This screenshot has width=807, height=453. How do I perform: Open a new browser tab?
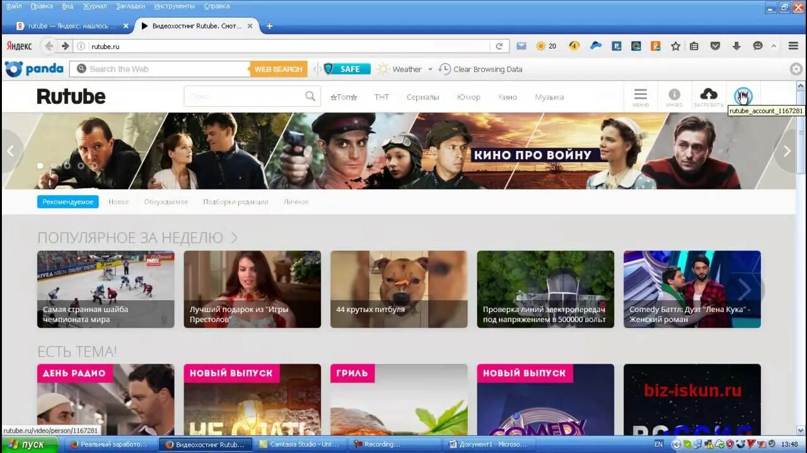click(269, 26)
